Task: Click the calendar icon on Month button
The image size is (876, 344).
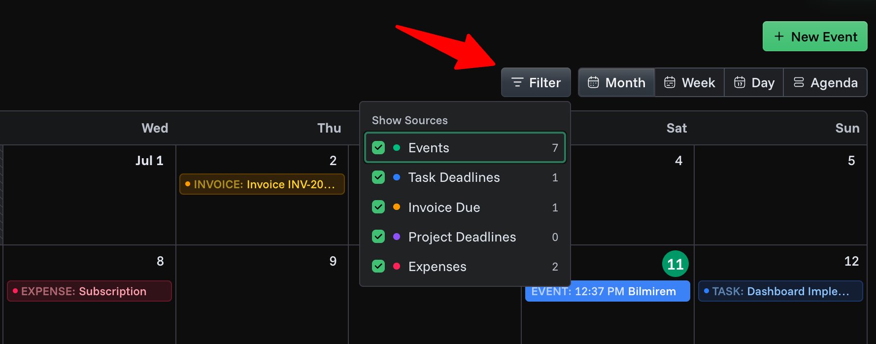Action: (x=593, y=82)
